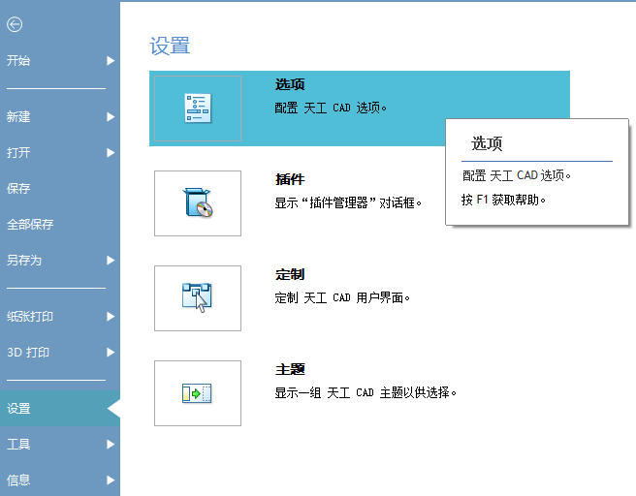Viewport: 636px width, 496px height.
Task: Choose 保存 in the sidebar
Action: click(x=18, y=189)
